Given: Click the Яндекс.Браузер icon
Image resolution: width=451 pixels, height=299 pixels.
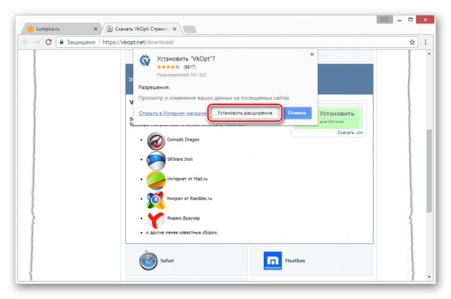Looking at the screenshot, I should [x=156, y=220].
